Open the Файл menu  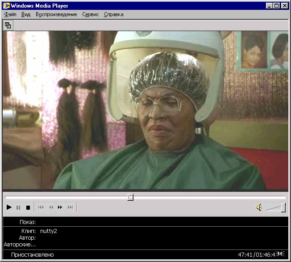coord(10,14)
